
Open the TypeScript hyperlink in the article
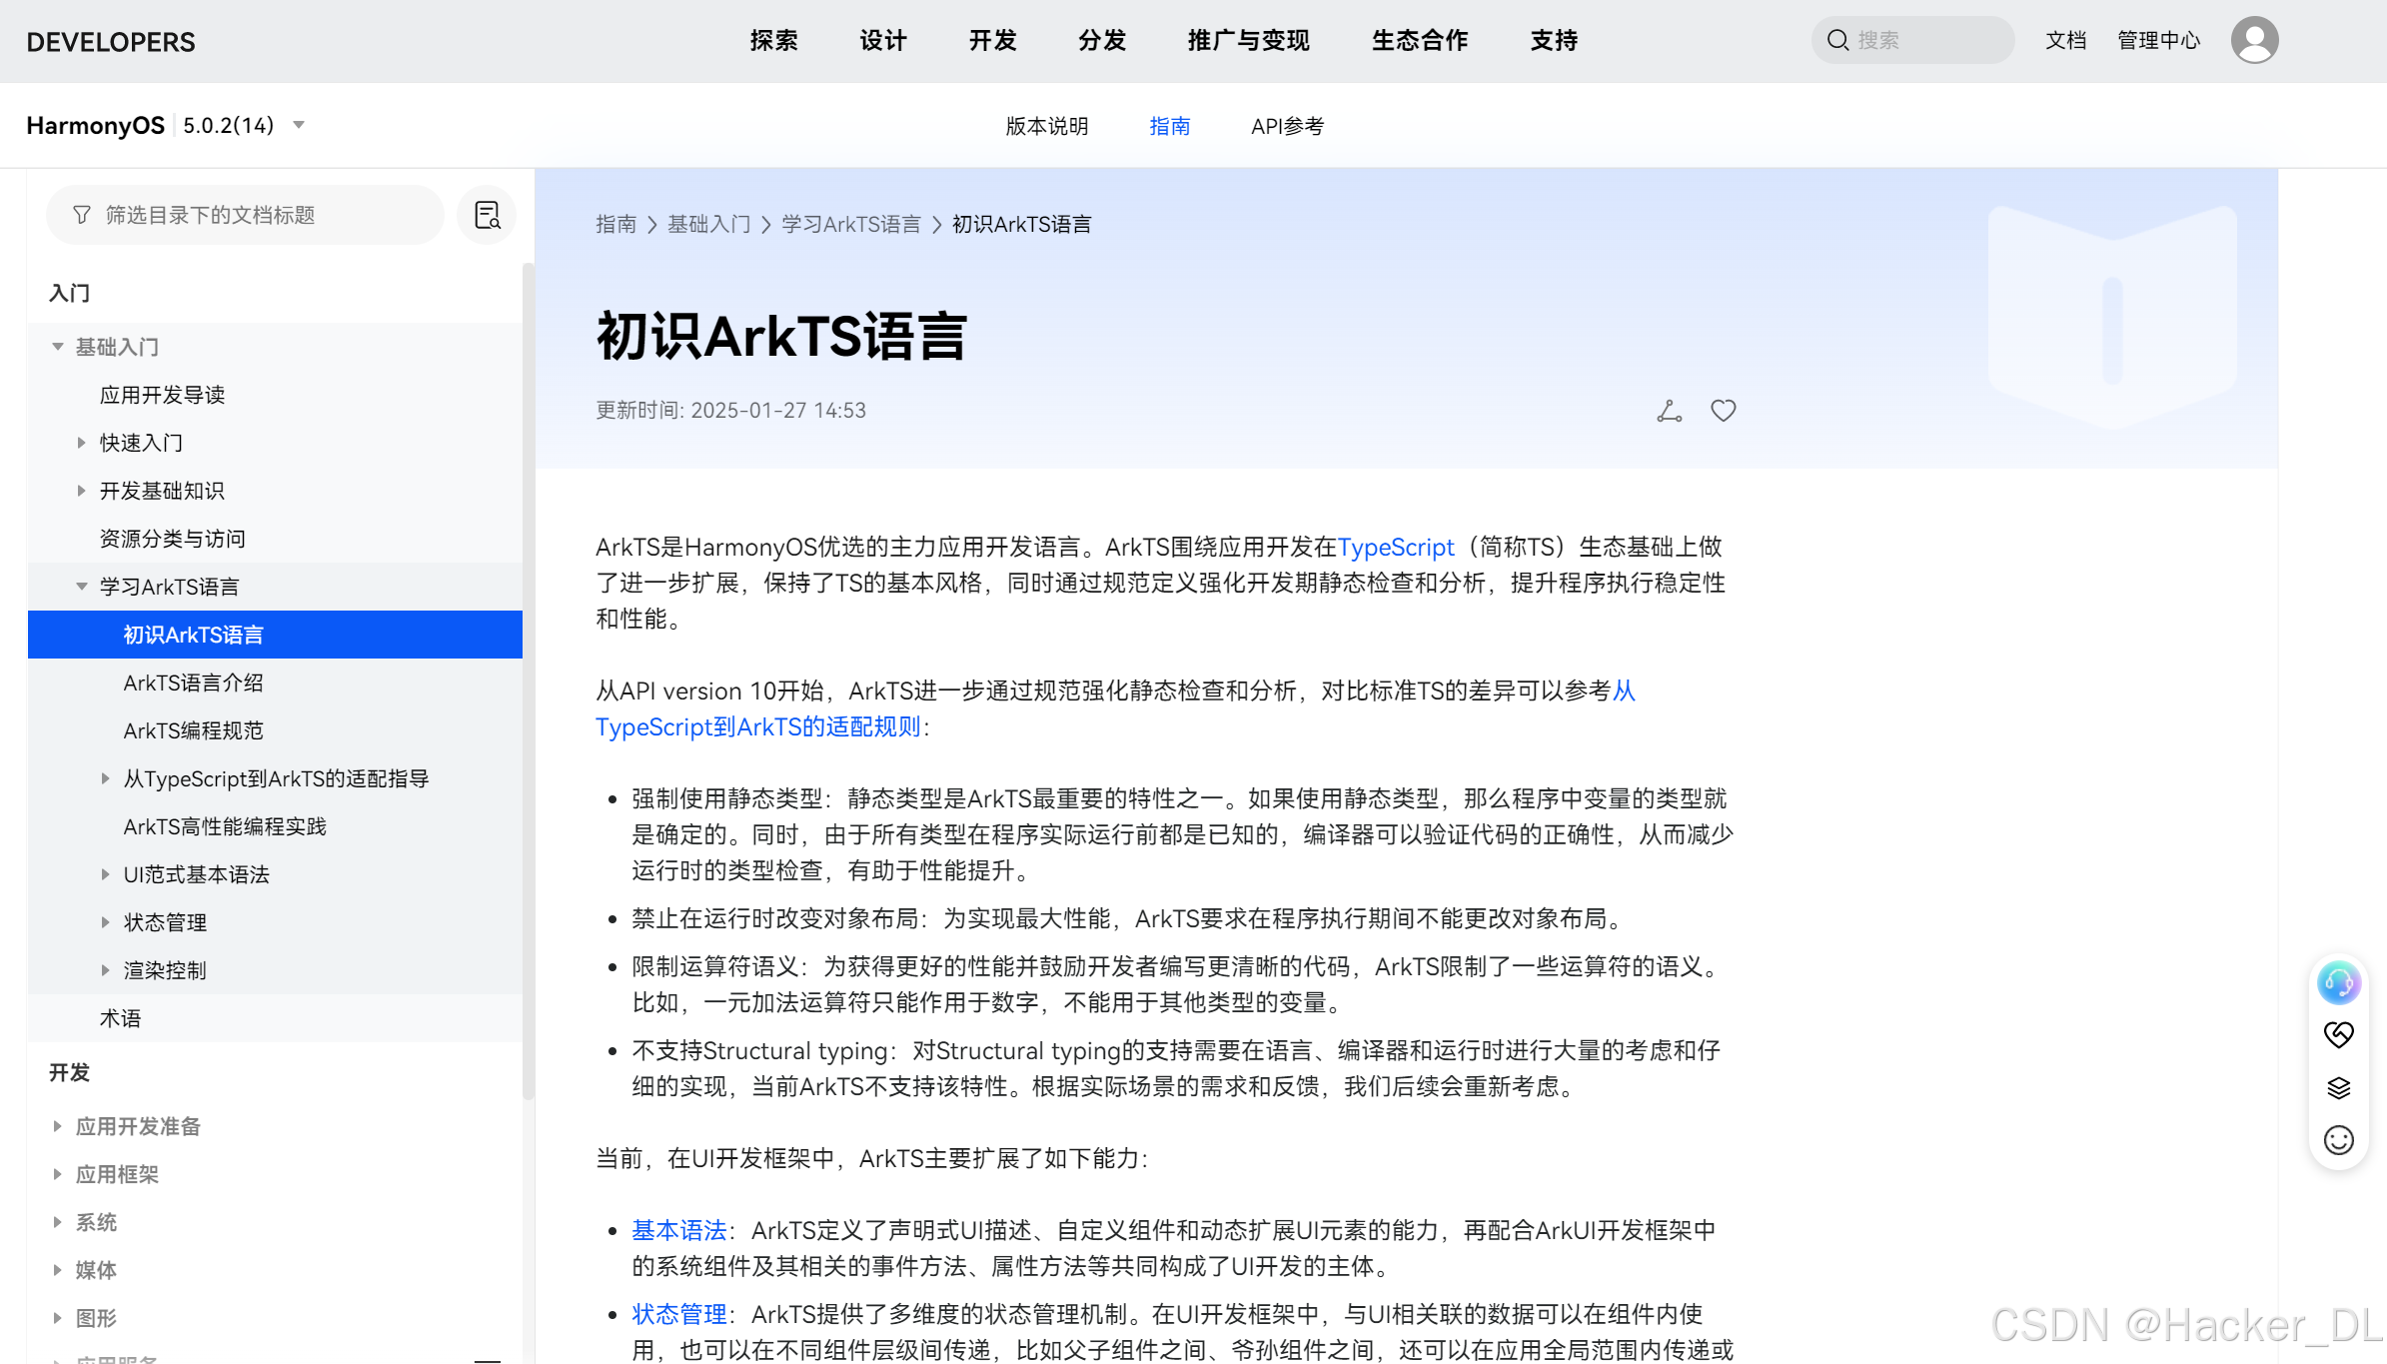1395,547
